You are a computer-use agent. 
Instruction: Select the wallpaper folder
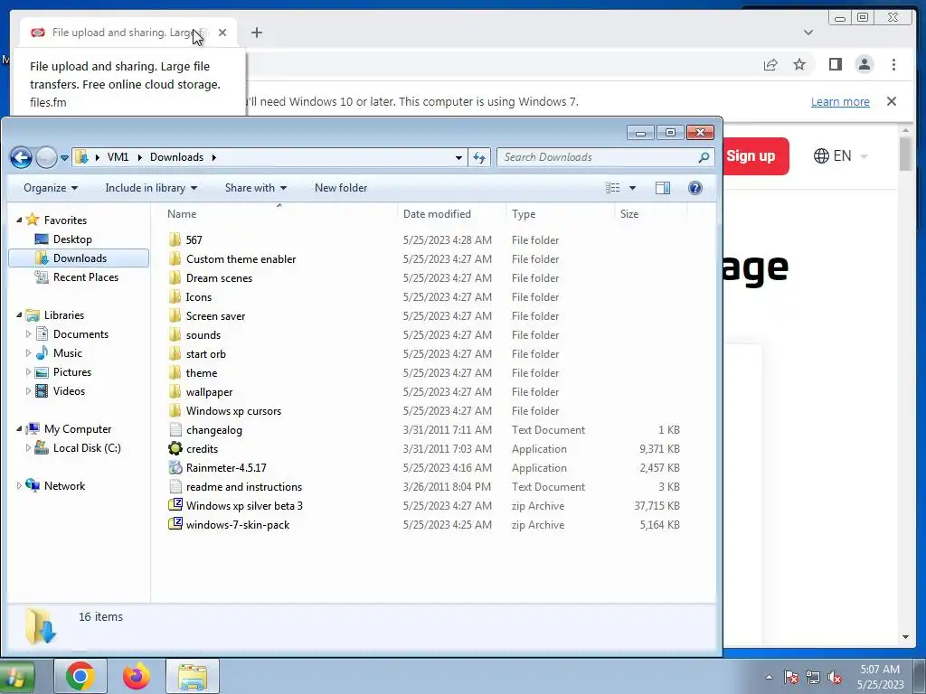click(209, 392)
